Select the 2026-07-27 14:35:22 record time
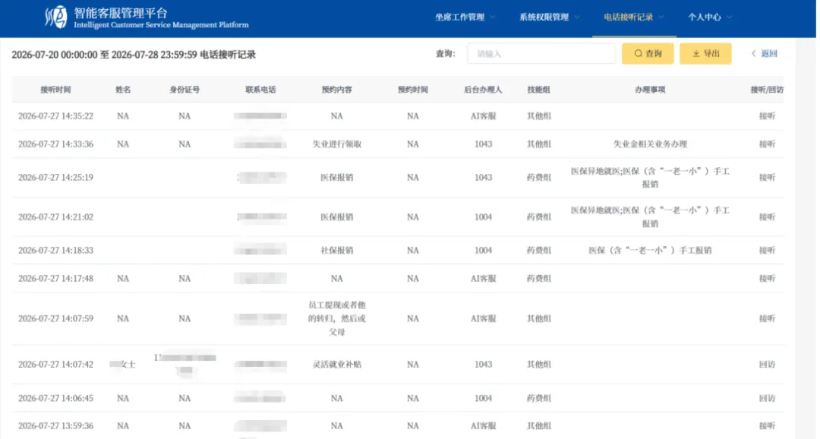 pyautogui.click(x=56, y=116)
